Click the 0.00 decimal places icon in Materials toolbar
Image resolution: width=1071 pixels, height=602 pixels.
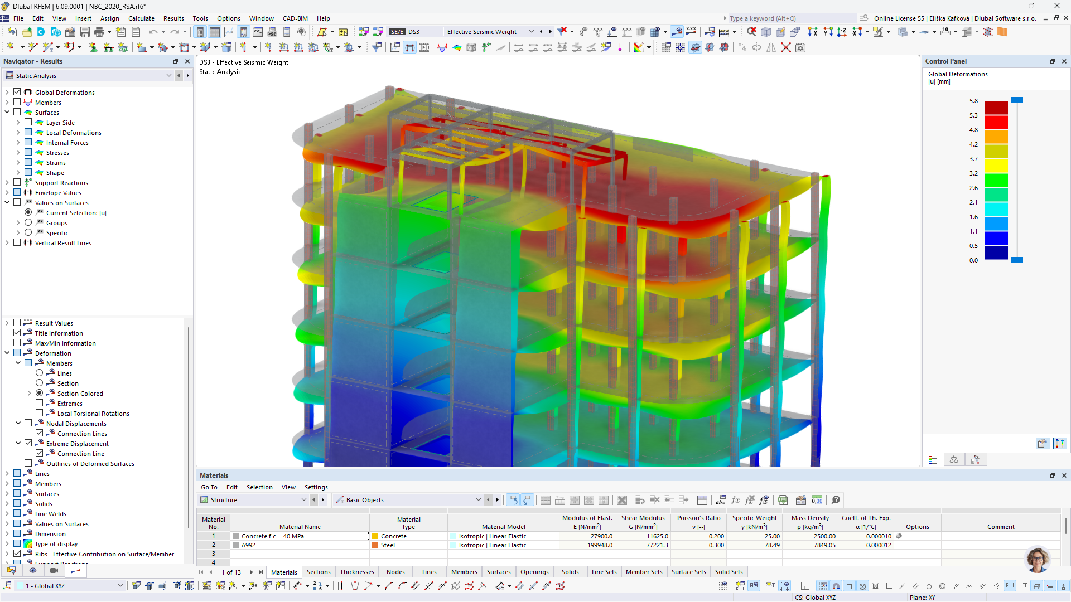817,500
